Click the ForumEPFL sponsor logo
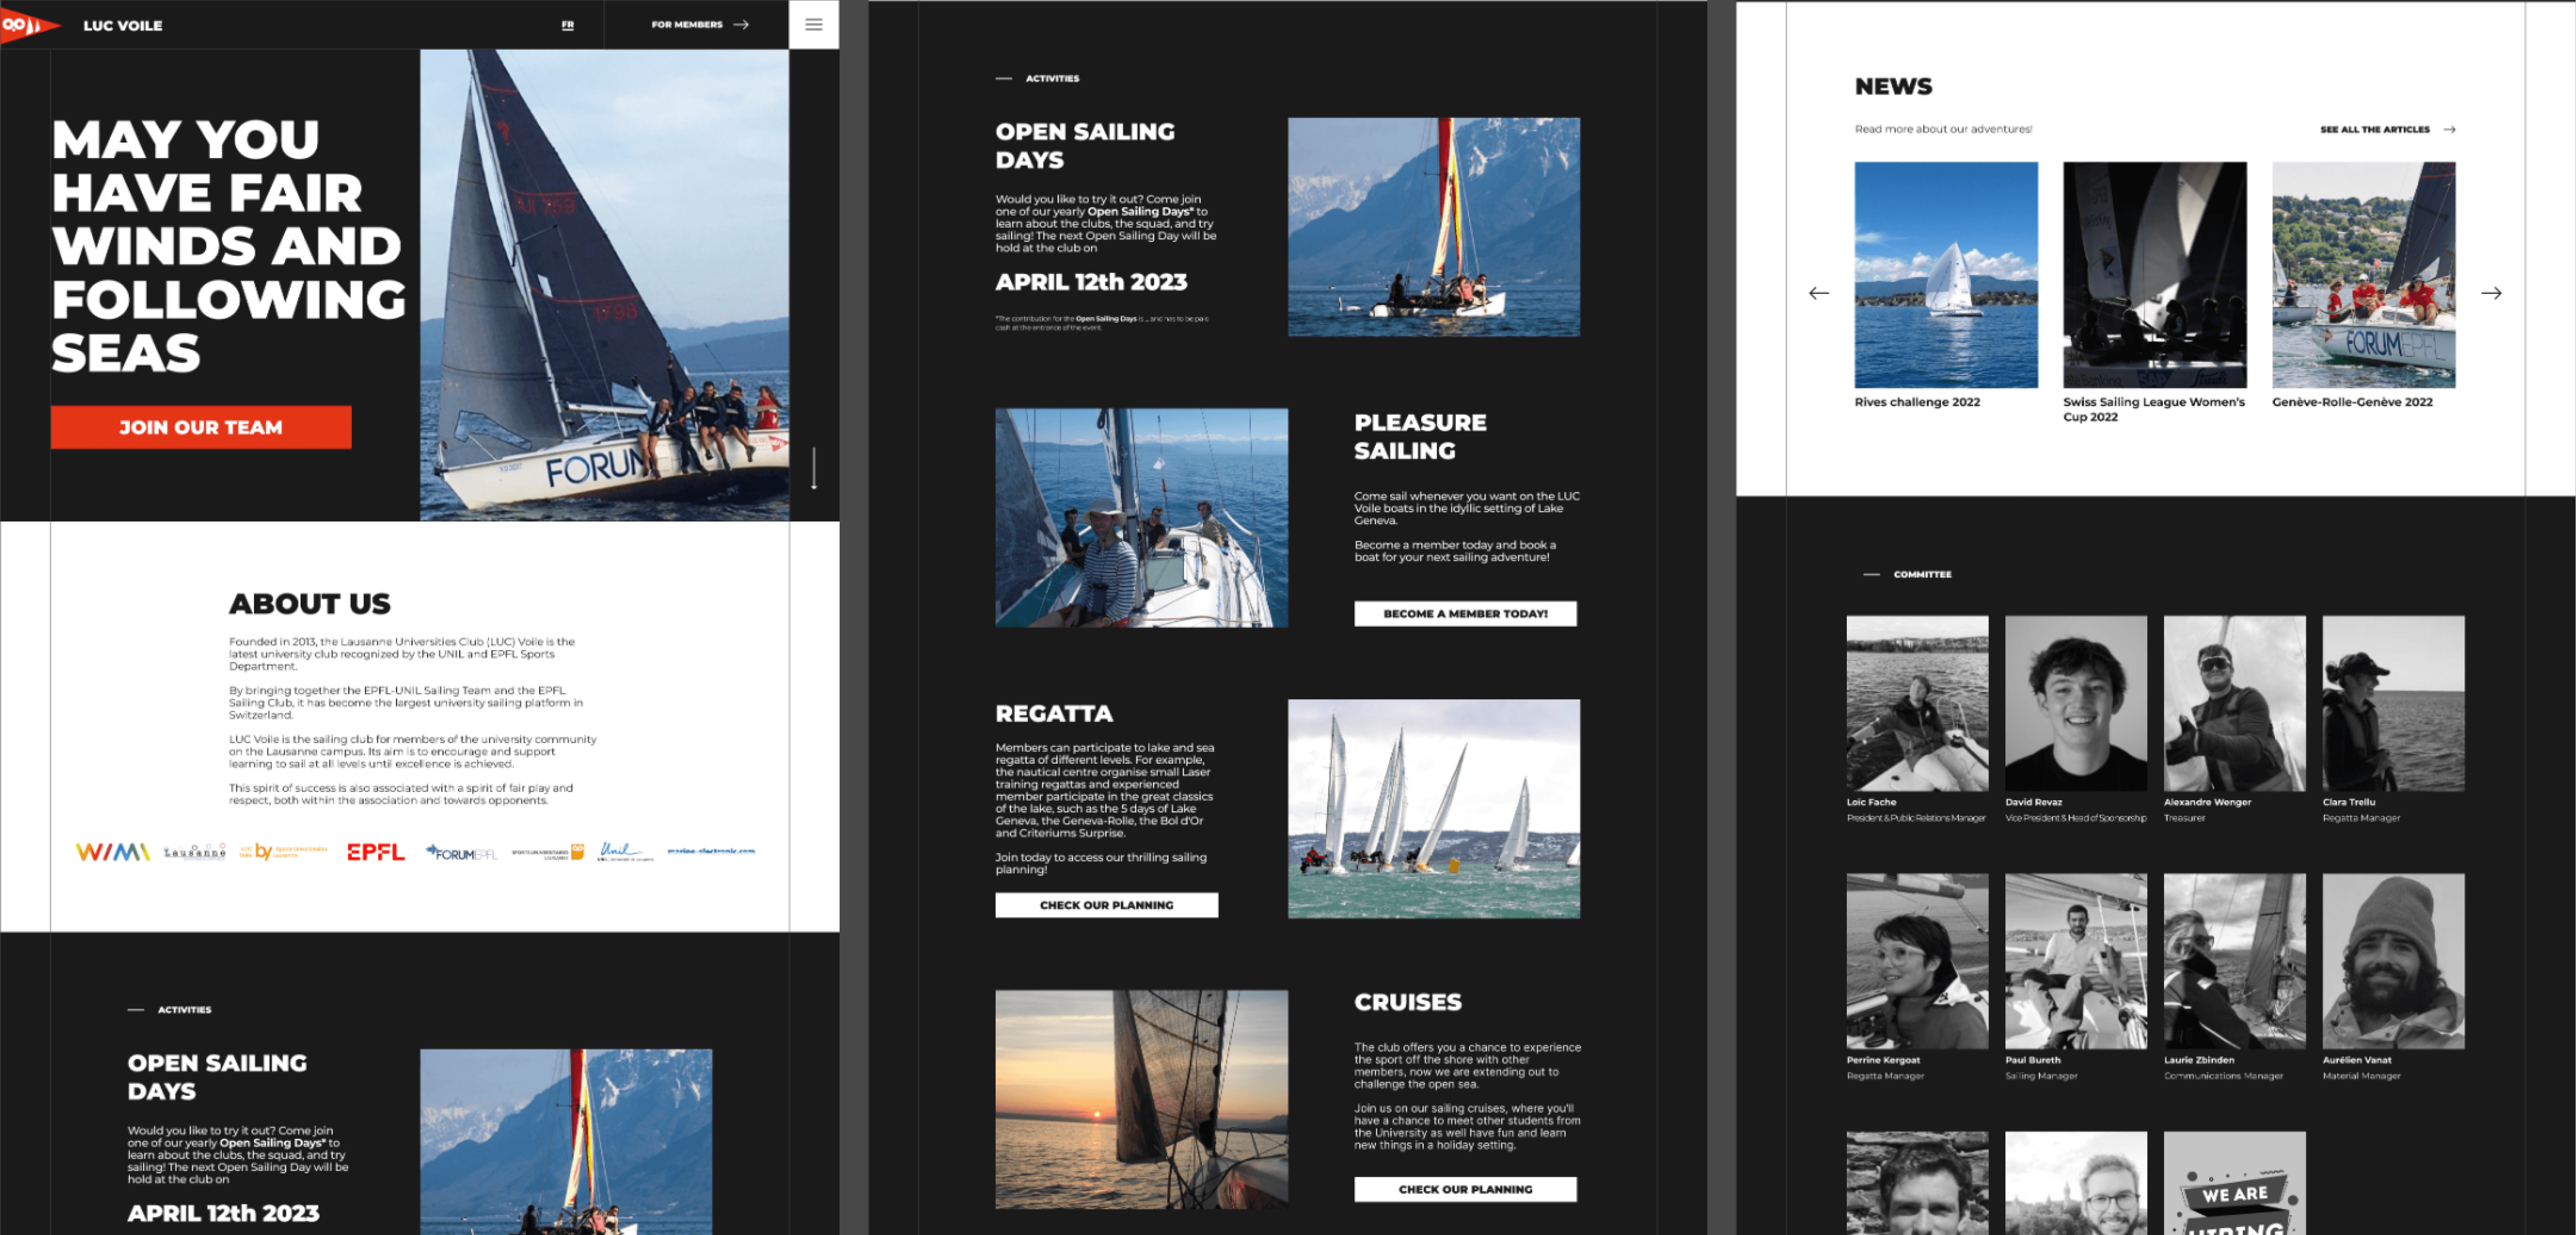 tap(461, 852)
